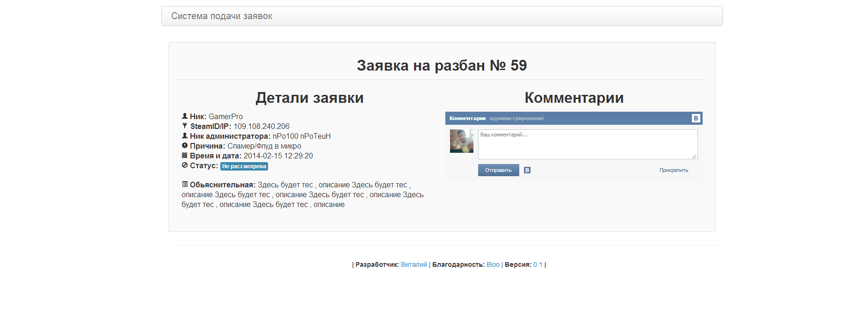Image resolution: width=865 pixels, height=321 pixels.
Task: Click the list icon beside Обьяснительная
Action: (x=185, y=185)
